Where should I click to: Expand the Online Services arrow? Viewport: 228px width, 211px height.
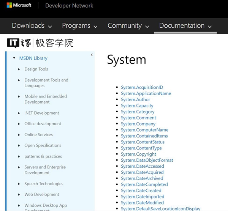(x=19, y=135)
